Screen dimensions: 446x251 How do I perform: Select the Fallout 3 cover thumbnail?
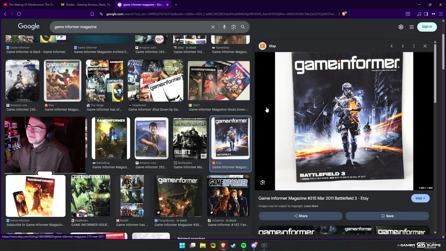coord(190,138)
